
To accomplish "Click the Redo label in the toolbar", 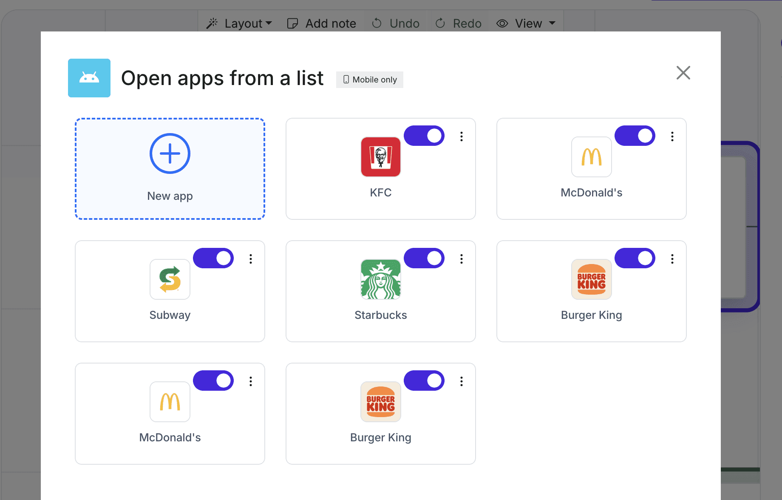I will pyautogui.click(x=467, y=23).
